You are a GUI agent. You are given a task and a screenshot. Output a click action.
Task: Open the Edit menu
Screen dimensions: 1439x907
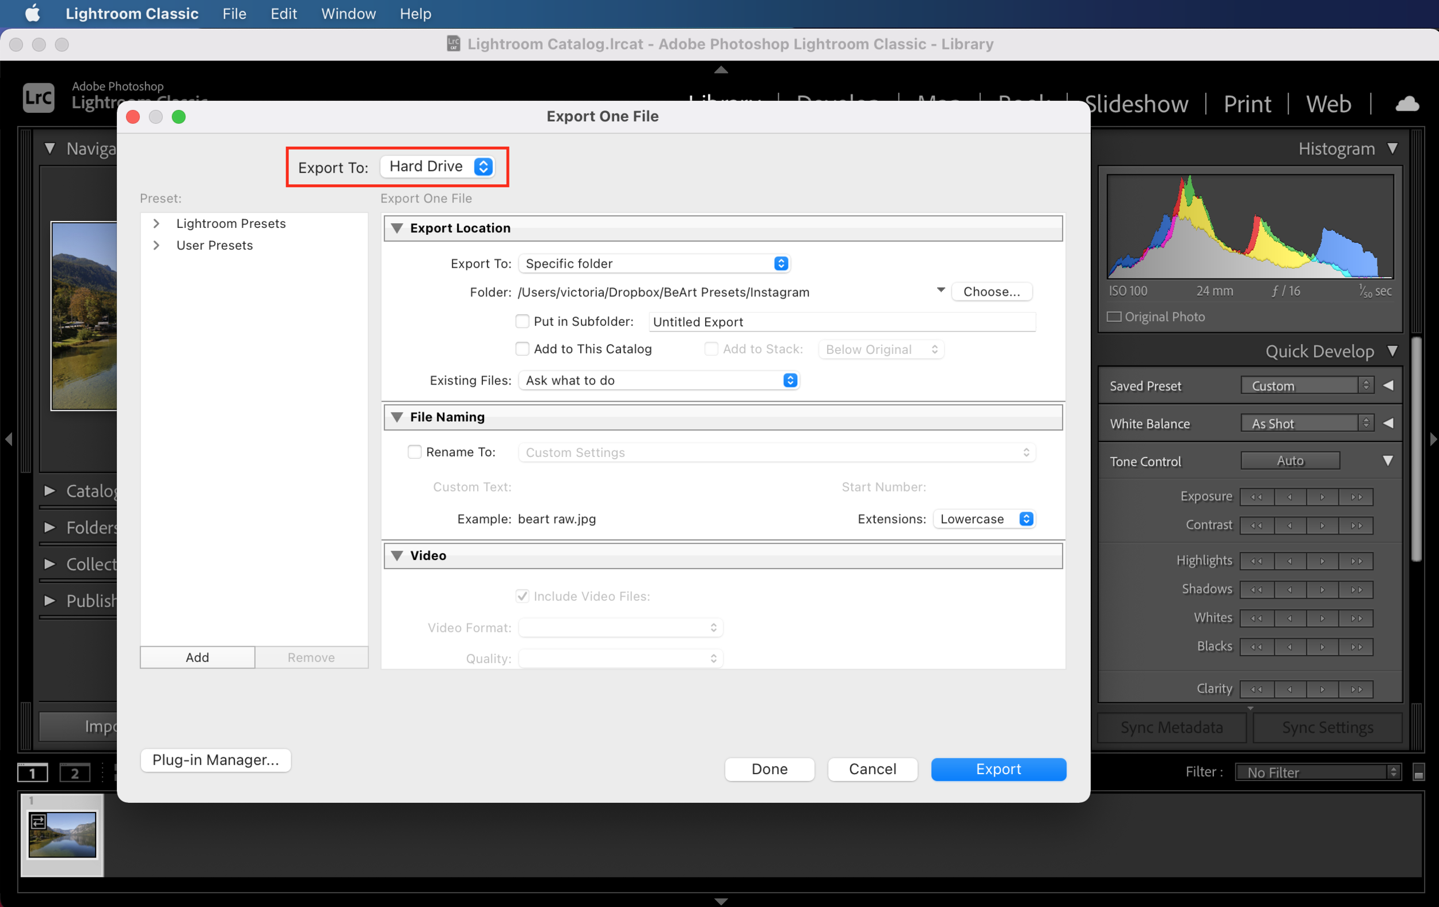pyautogui.click(x=283, y=13)
